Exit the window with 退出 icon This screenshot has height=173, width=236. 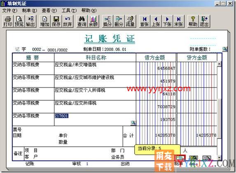coord(204,21)
